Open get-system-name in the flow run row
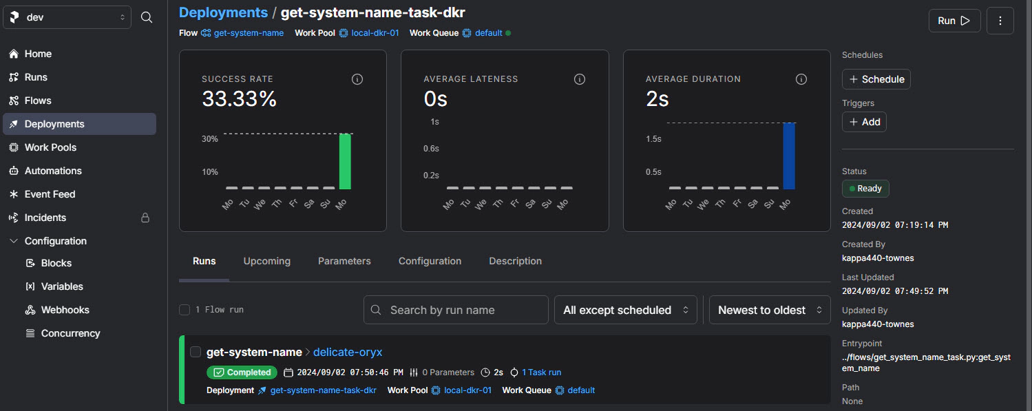This screenshot has width=1032, height=411. [x=254, y=352]
